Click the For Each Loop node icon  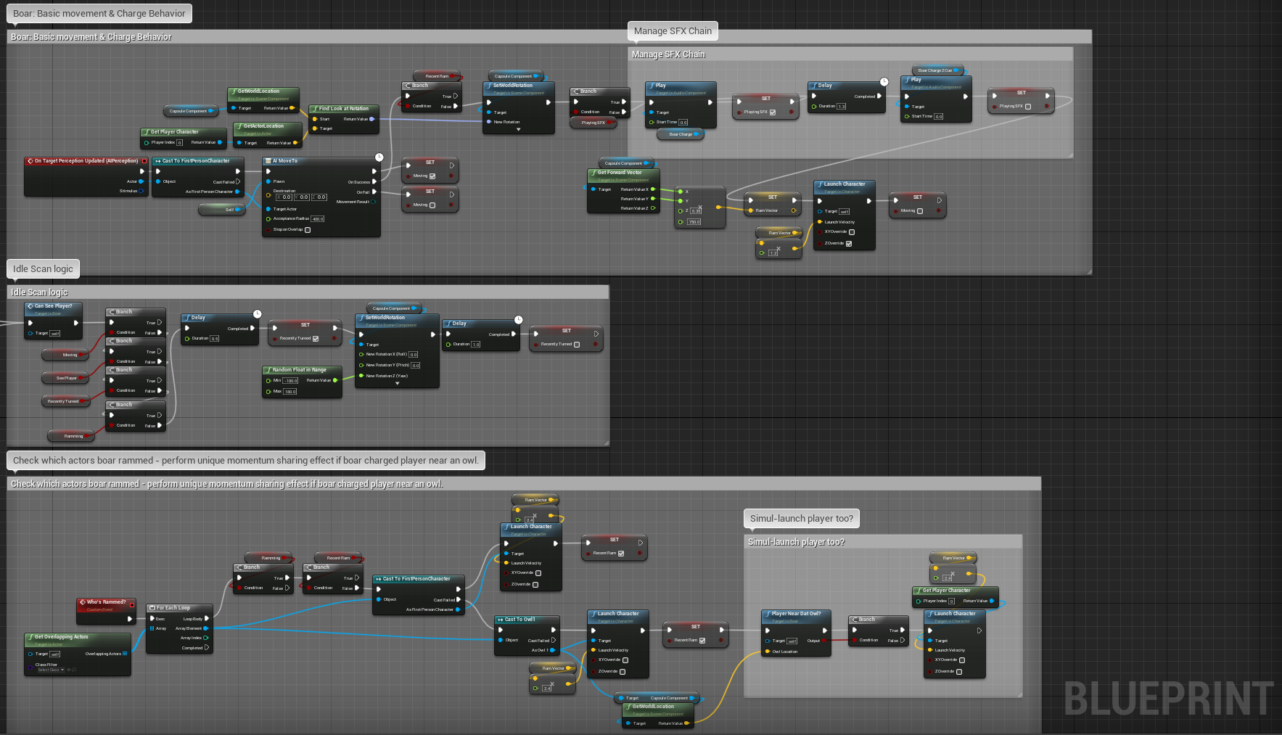[x=152, y=608]
